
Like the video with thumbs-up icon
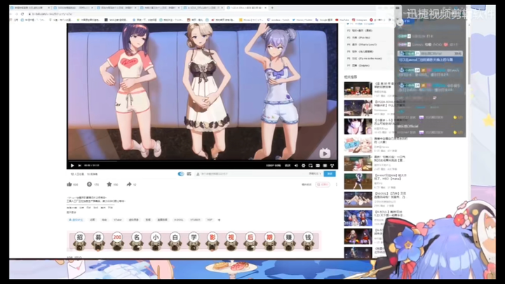pos(69,184)
